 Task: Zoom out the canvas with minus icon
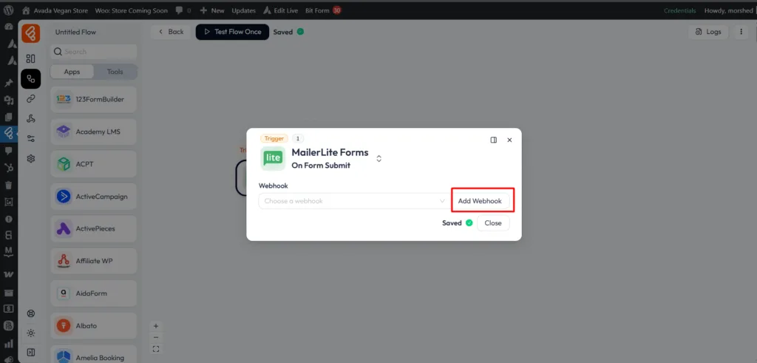pos(155,337)
